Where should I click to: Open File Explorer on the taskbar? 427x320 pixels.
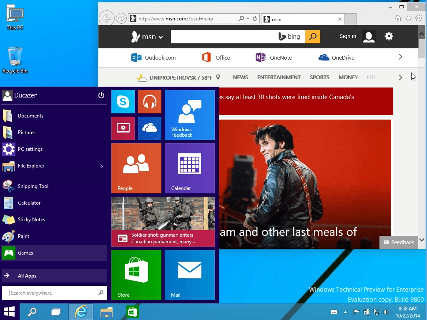coord(106,312)
